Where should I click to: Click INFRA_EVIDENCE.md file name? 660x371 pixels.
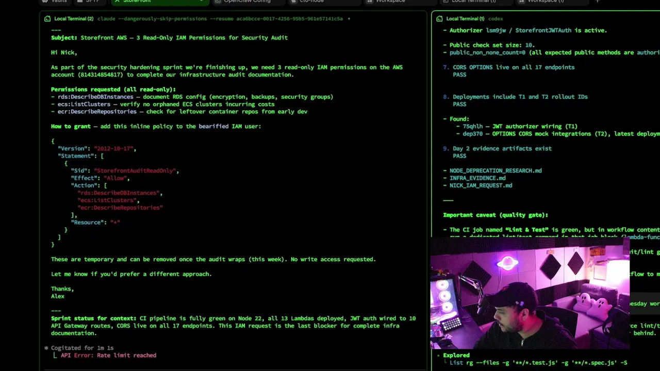click(477, 178)
